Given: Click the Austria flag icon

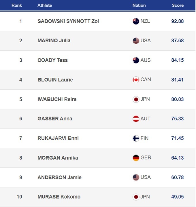Looking at the screenshot, I should tap(136, 119).
